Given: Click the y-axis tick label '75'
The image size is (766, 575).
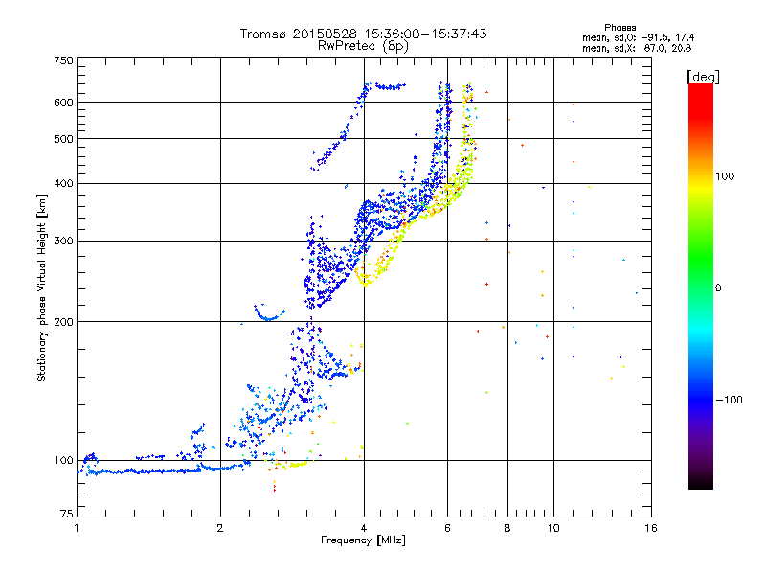Looking at the screenshot, I should (67, 514).
